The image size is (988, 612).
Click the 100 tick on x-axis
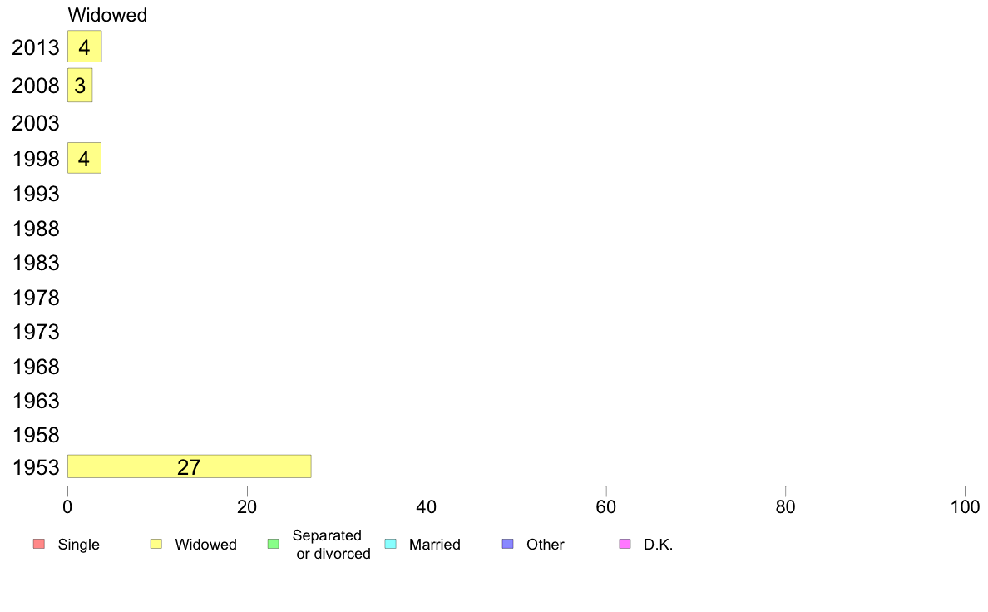point(964,506)
